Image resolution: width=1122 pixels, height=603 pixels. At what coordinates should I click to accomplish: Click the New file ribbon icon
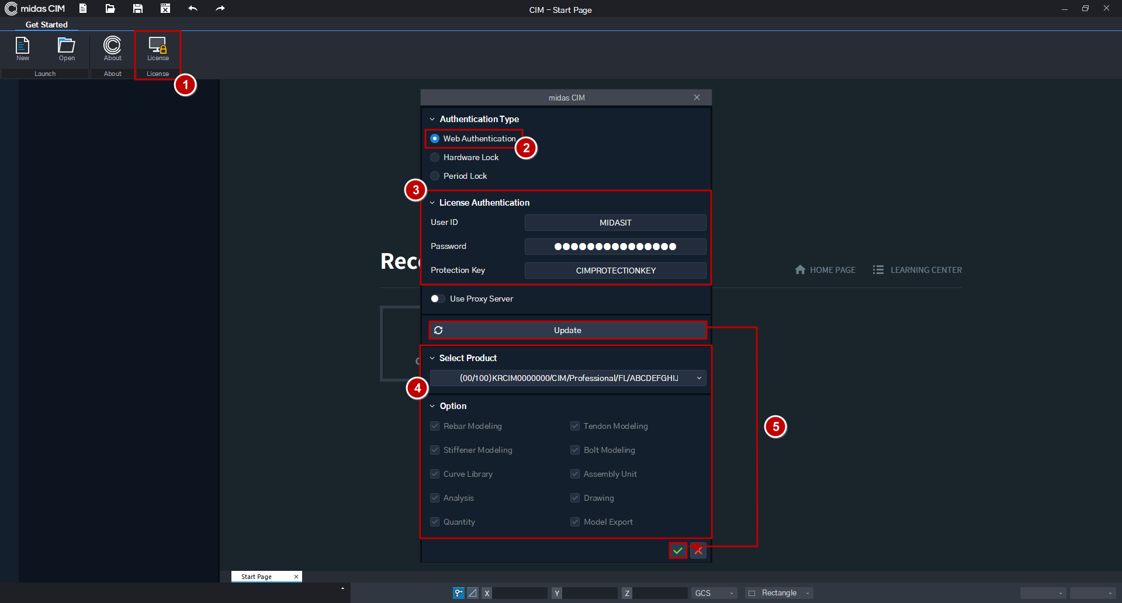pyautogui.click(x=23, y=48)
